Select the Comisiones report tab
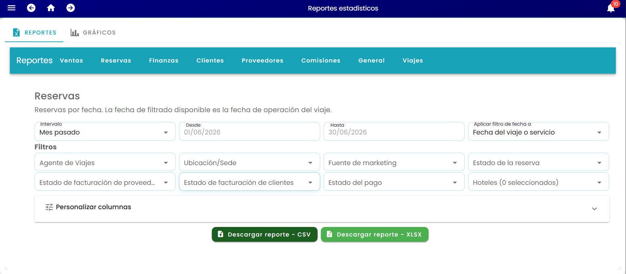The width and height of the screenshot is (626, 274). (x=321, y=61)
